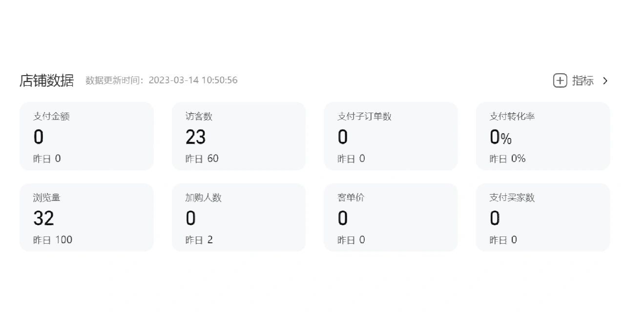Image resolution: width=625 pixels, height=312 pixels.
Task: Click the visitor count number 23
Action: (x=196, y=137)
